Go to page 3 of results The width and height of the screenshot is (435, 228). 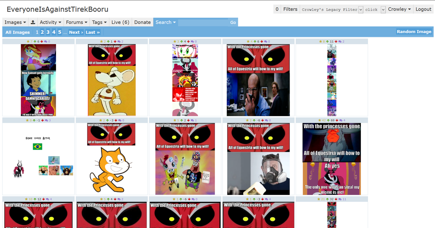(x=48, y=32)
